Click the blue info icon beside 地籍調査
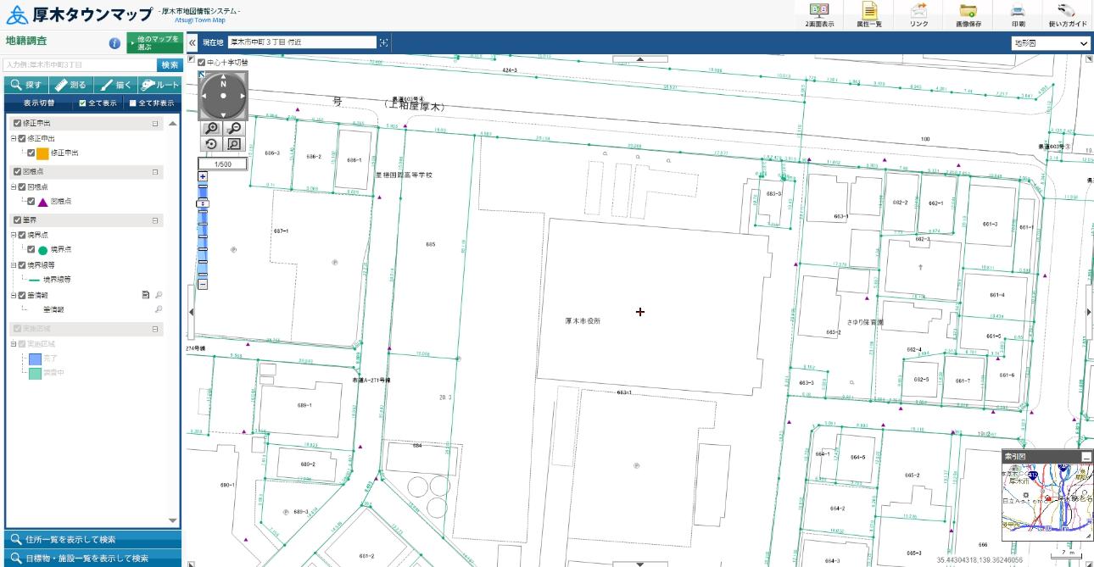 pos(114,43)
